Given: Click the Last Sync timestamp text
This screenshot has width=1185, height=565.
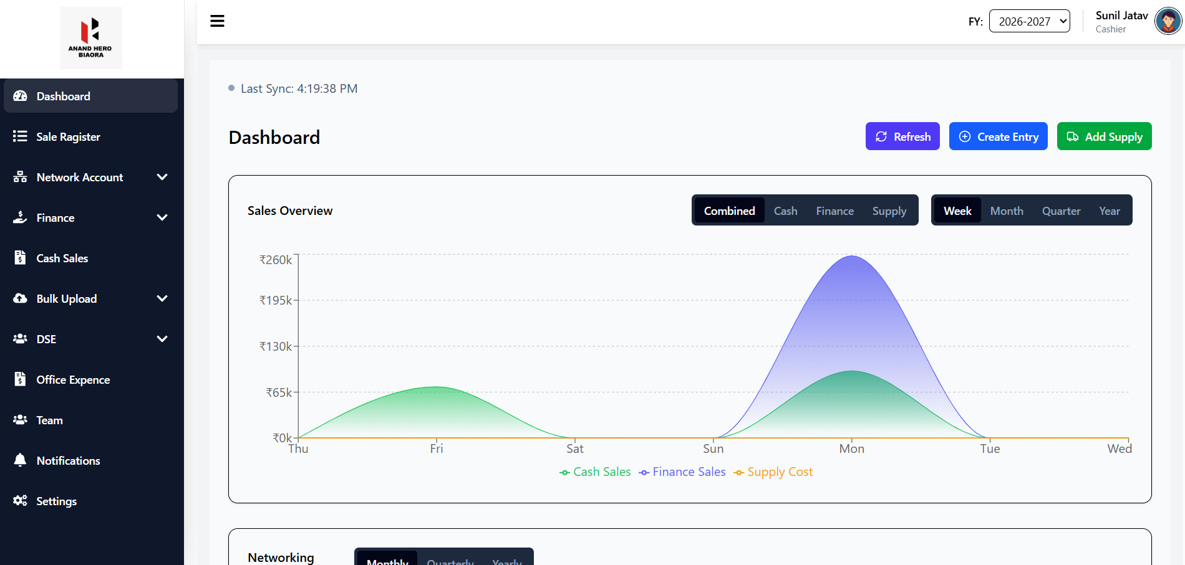Looking at the screenshot, I should (299, 88).
